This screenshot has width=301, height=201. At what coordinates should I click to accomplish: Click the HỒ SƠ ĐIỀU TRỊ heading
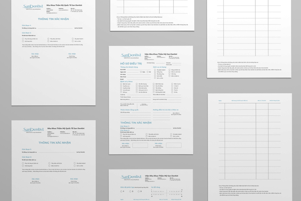(131, 64)
